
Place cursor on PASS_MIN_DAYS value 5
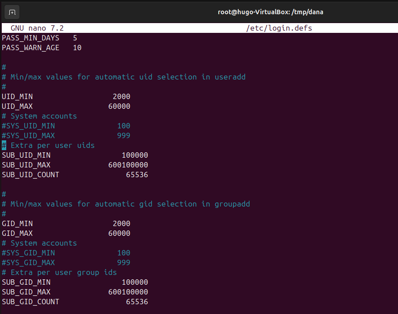coord(75,38)
